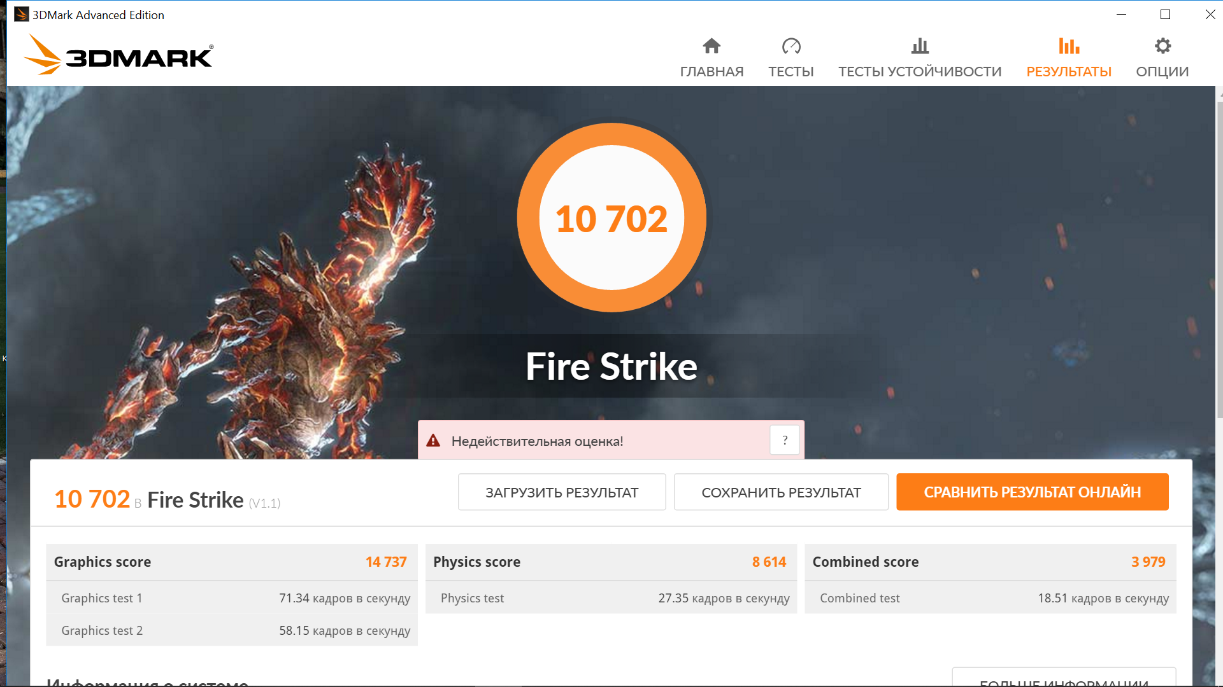Click the red warning triangle icon
1223x687 pixels.
[433, 440]
